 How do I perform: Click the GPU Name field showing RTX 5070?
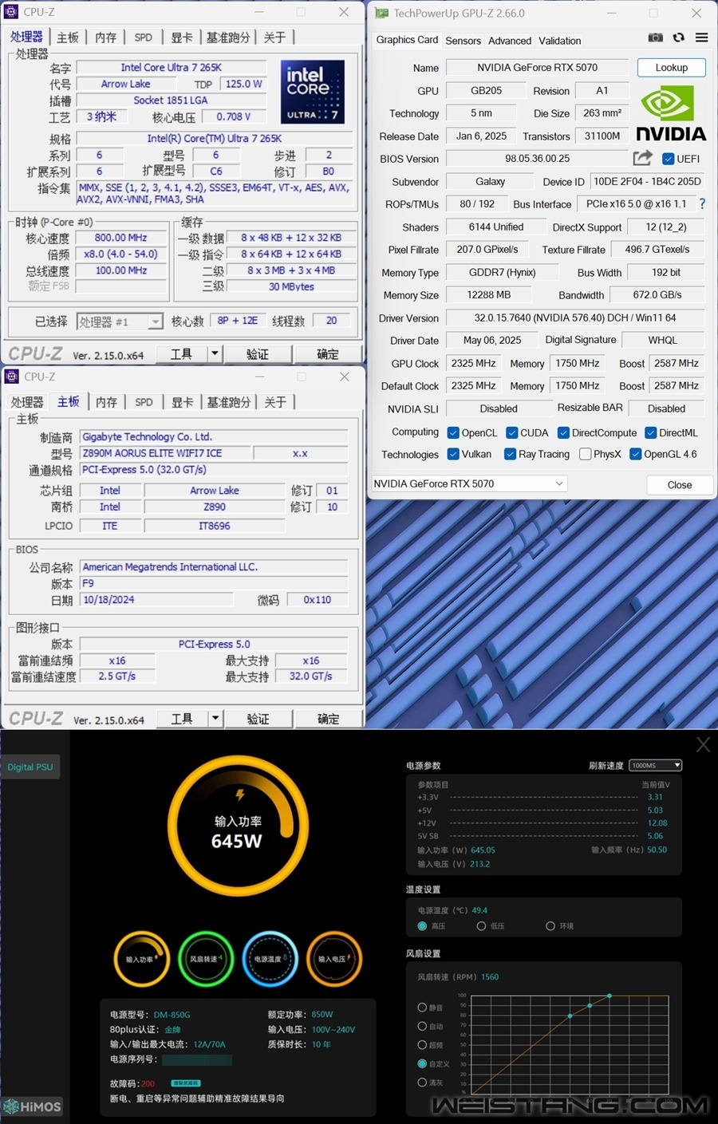(537, 68)
